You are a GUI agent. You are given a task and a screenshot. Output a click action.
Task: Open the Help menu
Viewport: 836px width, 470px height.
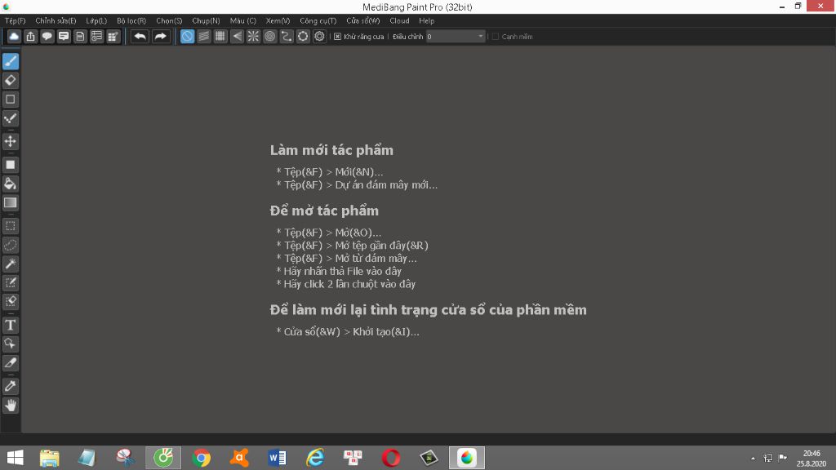click(x=426, y=20)
